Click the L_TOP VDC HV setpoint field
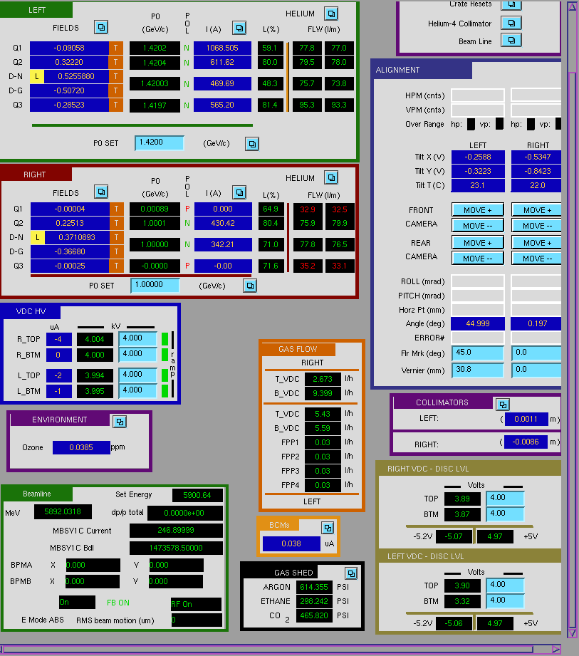 point(138,375)
